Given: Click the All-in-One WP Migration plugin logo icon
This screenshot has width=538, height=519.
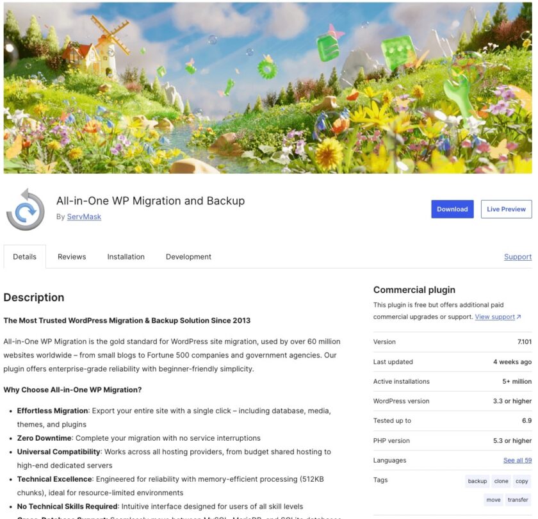Looking at the screenshot, I should point(26,209).
